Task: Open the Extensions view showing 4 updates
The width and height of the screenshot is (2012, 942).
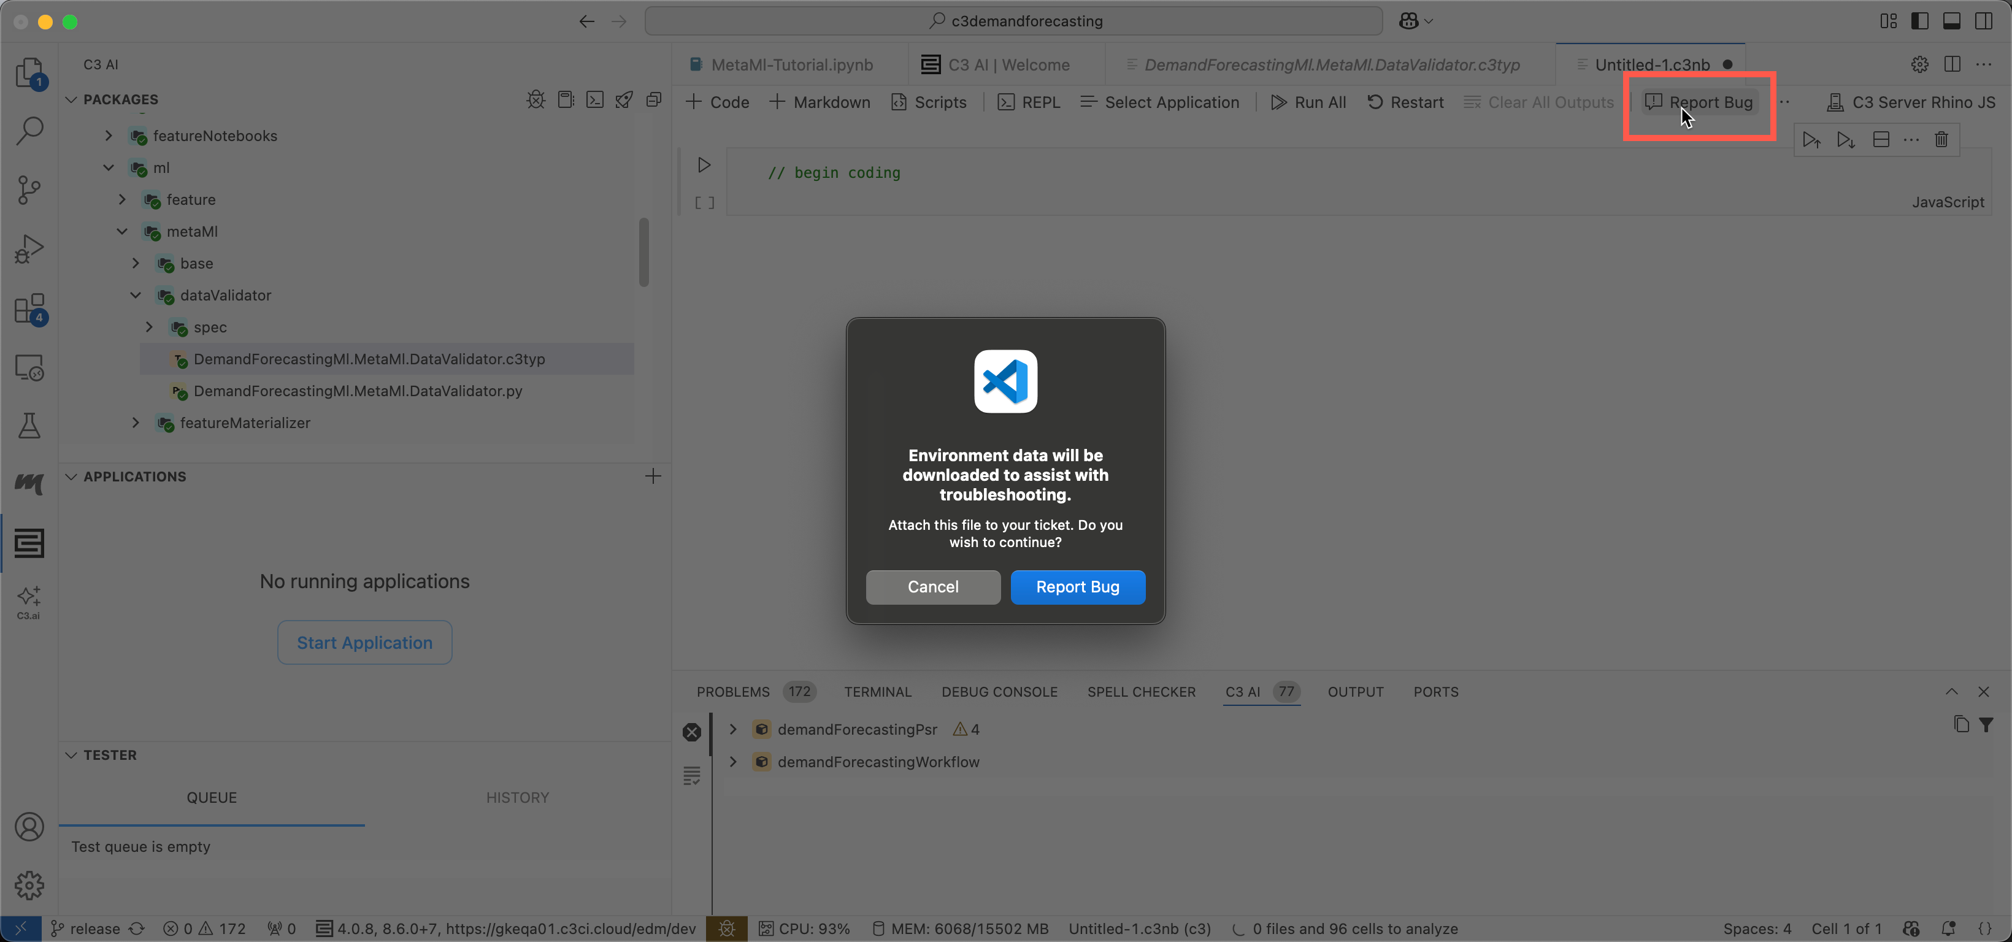Action: tap(29, 308)
